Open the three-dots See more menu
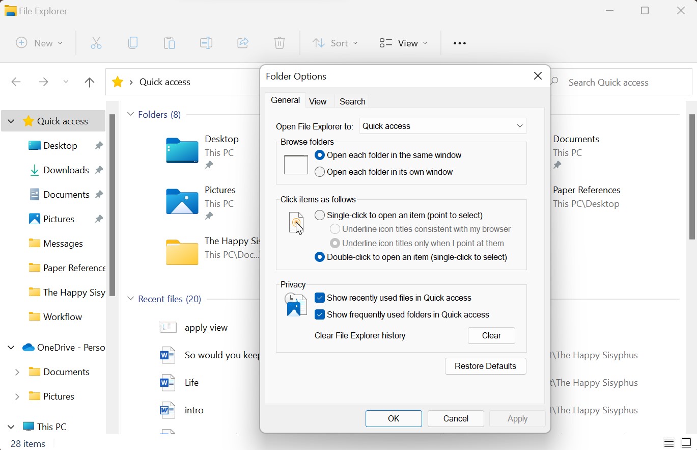 [460, 43]
